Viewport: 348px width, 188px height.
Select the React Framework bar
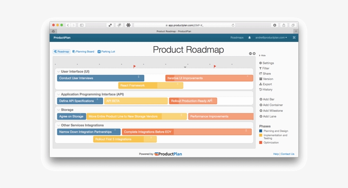coord(151,86)
